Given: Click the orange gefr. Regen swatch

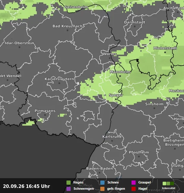Looking at the screenshot, I should [x=102, y=189].
